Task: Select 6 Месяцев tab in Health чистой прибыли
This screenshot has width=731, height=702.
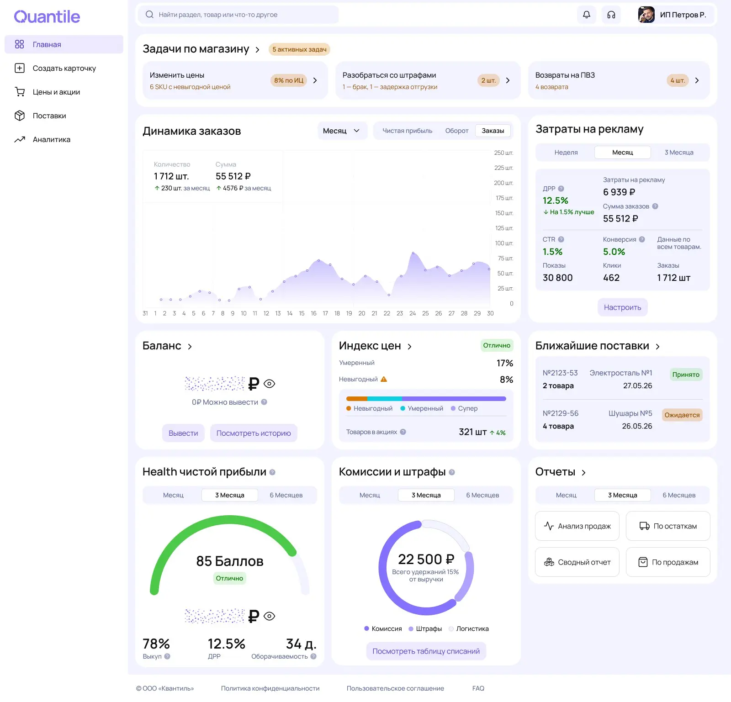Action: (286, 495)
